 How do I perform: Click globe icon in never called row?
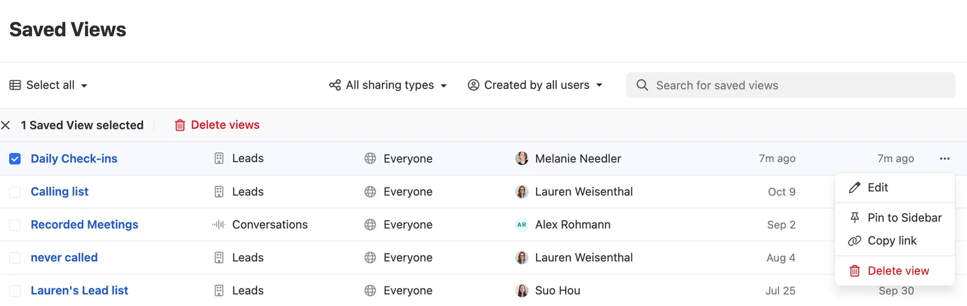370,258
